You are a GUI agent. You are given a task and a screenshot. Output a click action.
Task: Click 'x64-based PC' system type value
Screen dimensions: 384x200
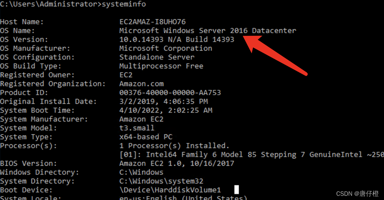pyautogui.click(x=146, y=136)
